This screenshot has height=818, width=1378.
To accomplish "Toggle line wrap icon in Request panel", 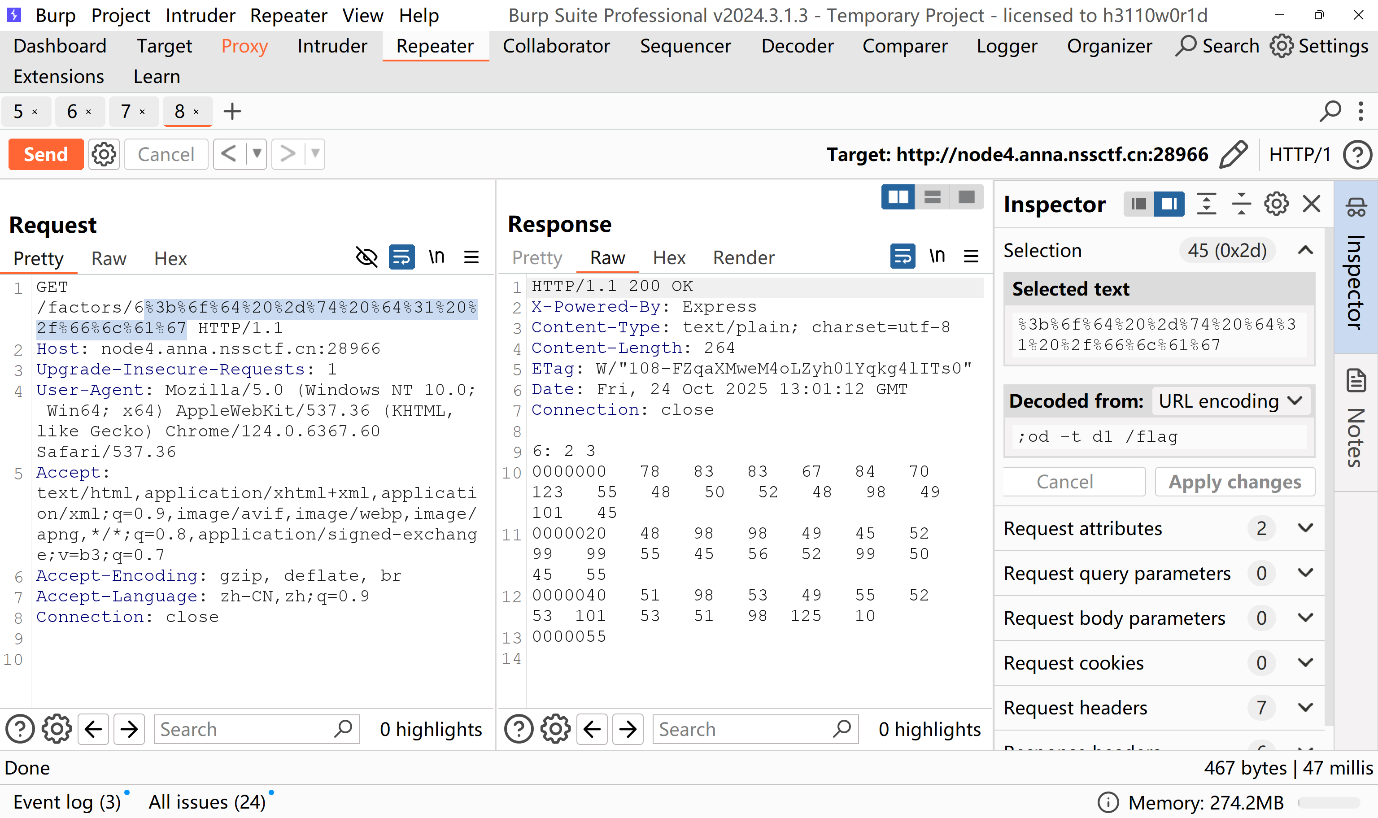I will (x=402, y=257).
